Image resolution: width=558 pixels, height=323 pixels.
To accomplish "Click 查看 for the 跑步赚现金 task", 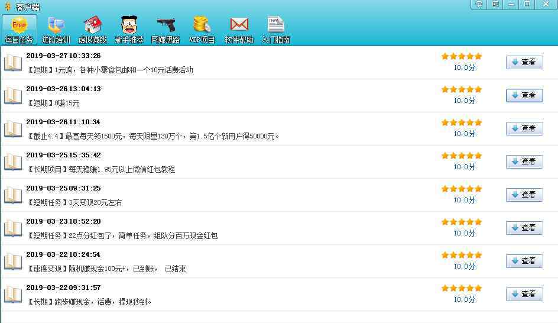I will tap(524, 294).
